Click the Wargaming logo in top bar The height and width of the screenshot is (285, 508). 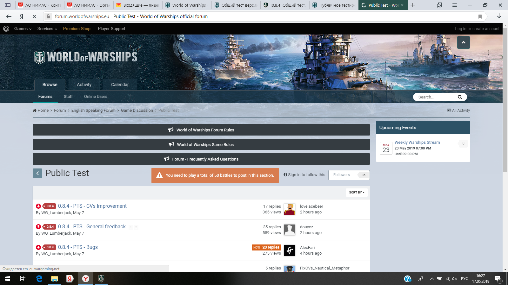[x=6, y=28]
